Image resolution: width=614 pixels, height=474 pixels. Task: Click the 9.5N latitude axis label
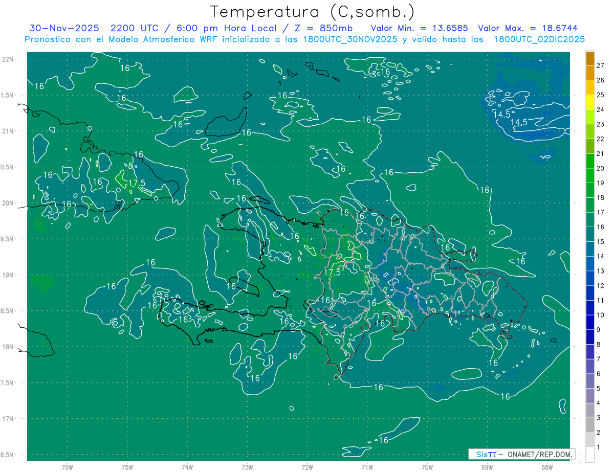8,239
